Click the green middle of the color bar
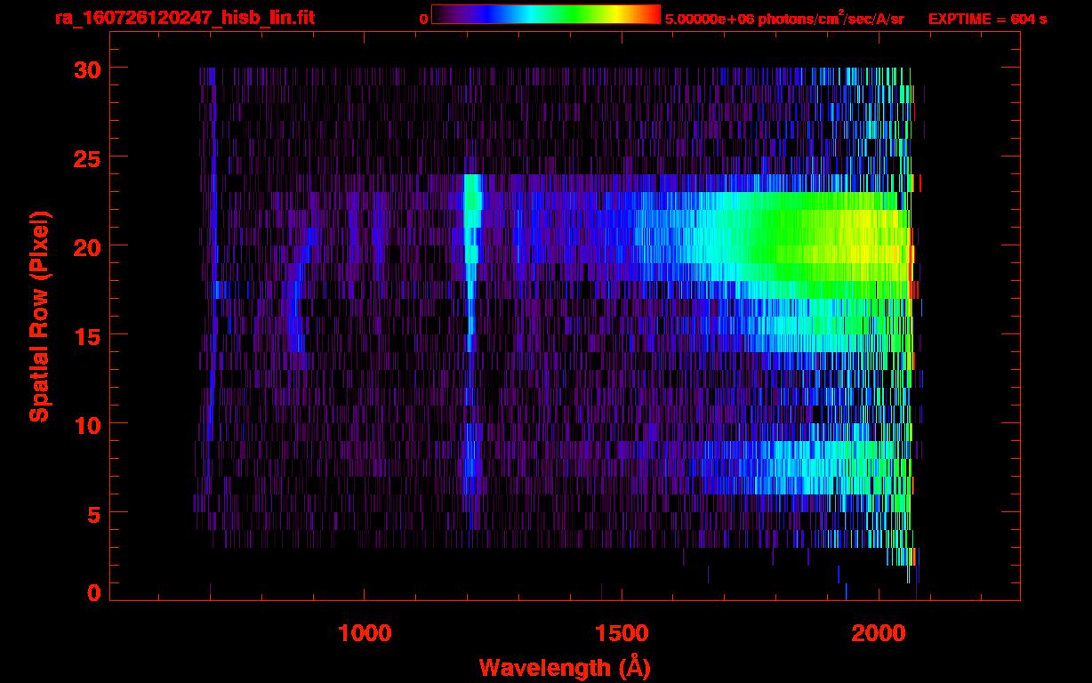 point(569,15)
